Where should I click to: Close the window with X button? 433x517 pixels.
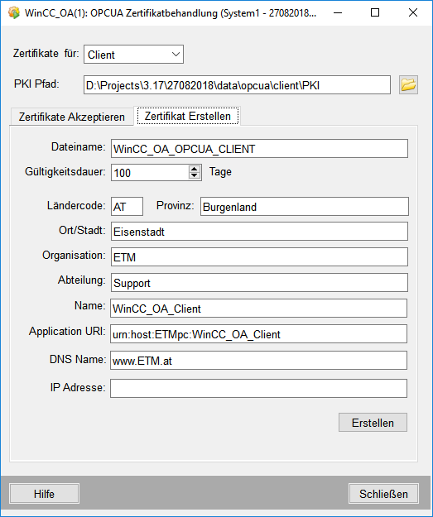(x=413, y=13)
